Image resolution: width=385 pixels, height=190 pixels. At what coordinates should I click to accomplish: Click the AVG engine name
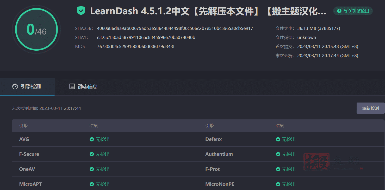point(24,139)
